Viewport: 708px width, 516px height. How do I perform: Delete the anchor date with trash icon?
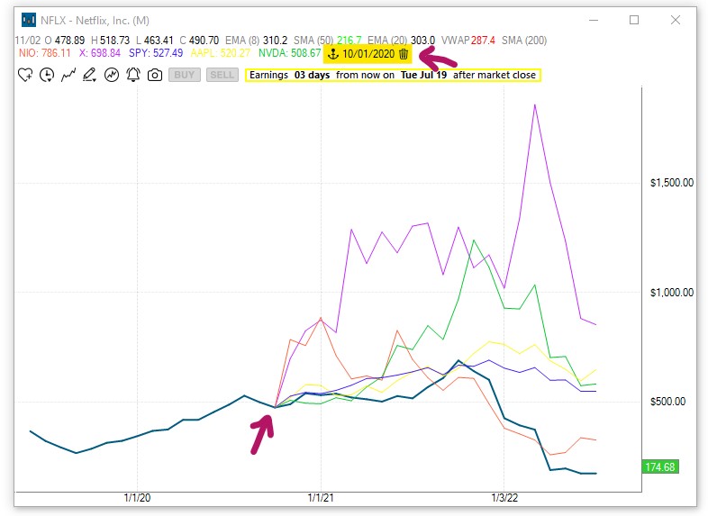point(404,54)
